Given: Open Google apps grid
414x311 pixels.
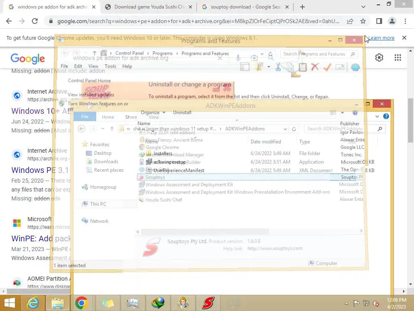Looking at the screenshot, I should tap(398, 58).
